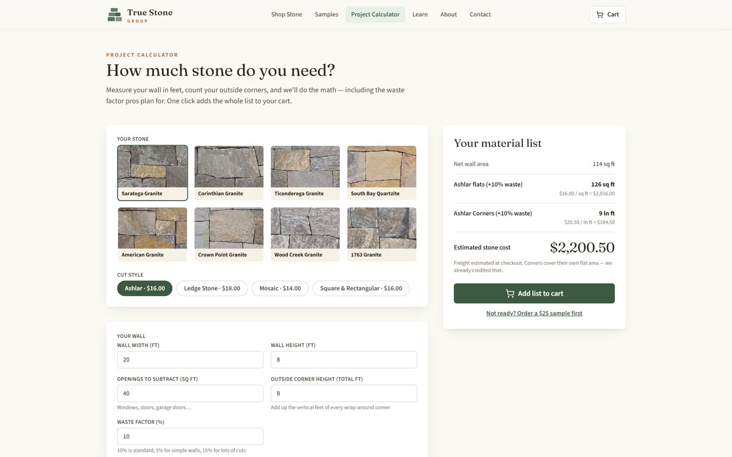This screenshot has height=457, width=732.
Task: Select the Saratoga Granite stone
Action: pos(152,173)
